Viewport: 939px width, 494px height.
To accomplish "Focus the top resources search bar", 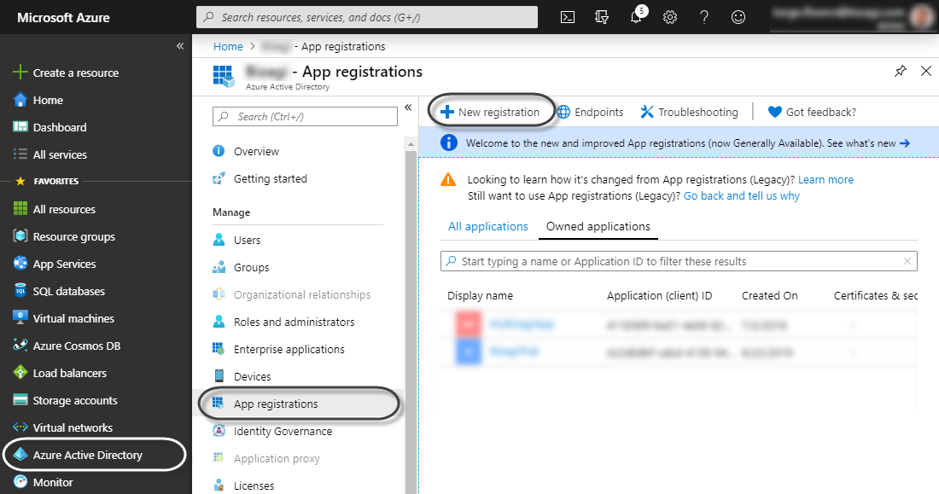I will tap(367, 17).
